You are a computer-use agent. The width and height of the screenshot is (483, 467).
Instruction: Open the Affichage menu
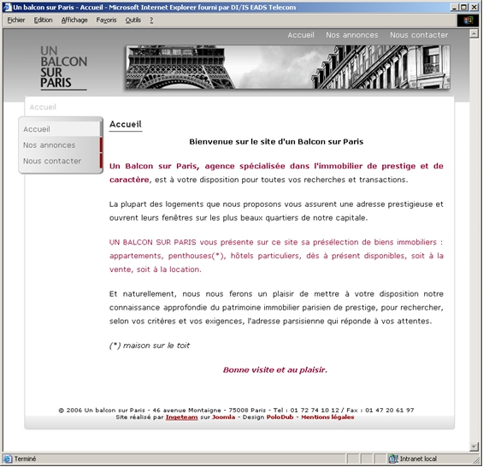coord(74,21)
